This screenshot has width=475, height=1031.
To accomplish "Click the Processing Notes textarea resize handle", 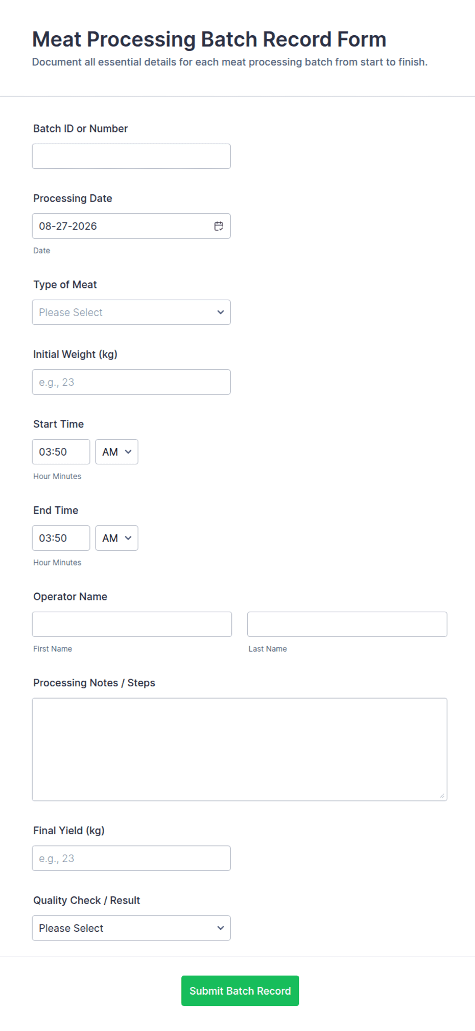I will [x=442, y=796].
